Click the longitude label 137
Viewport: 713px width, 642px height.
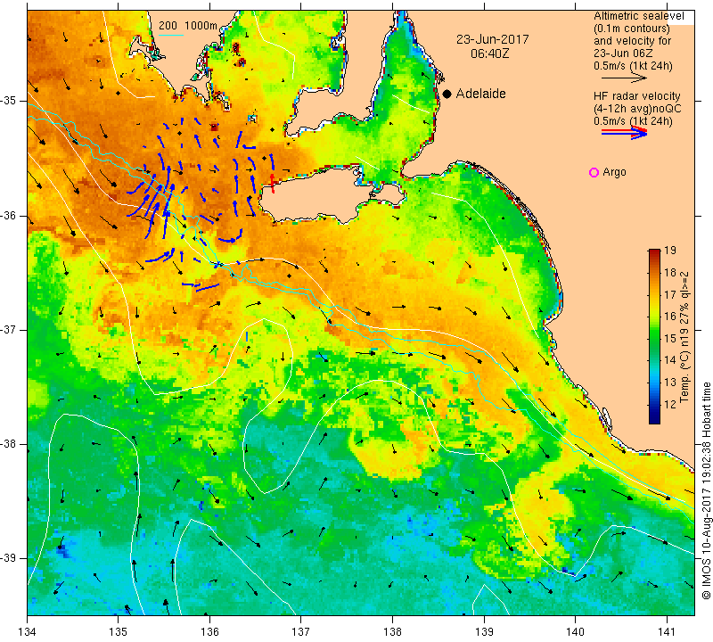click(x=301, y=632)
